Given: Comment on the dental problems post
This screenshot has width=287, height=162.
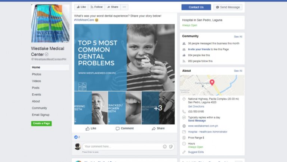Looking at the screenshot, I should pyautogui.click(x=124, y=128).
